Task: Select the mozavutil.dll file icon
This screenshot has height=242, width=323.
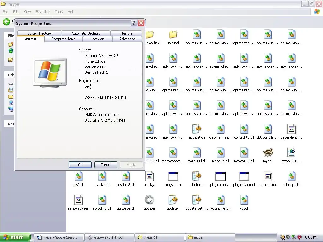Action: (x=197, y=153)
